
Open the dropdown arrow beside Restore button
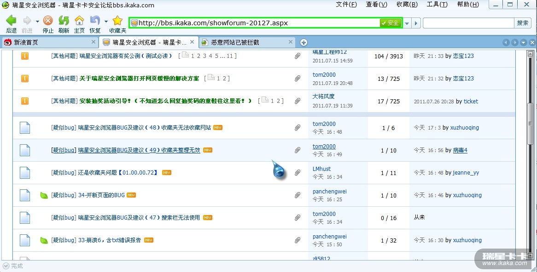click(x=106, y=22)
